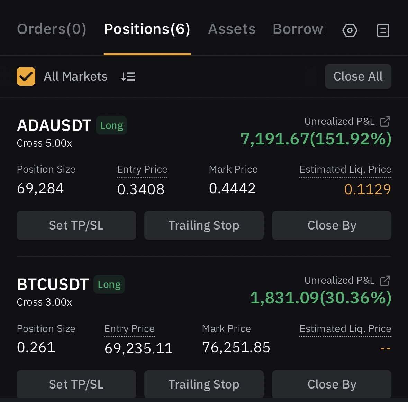Share the ADAUSDT unrealized P&L
408x402 pixels.
385,121
